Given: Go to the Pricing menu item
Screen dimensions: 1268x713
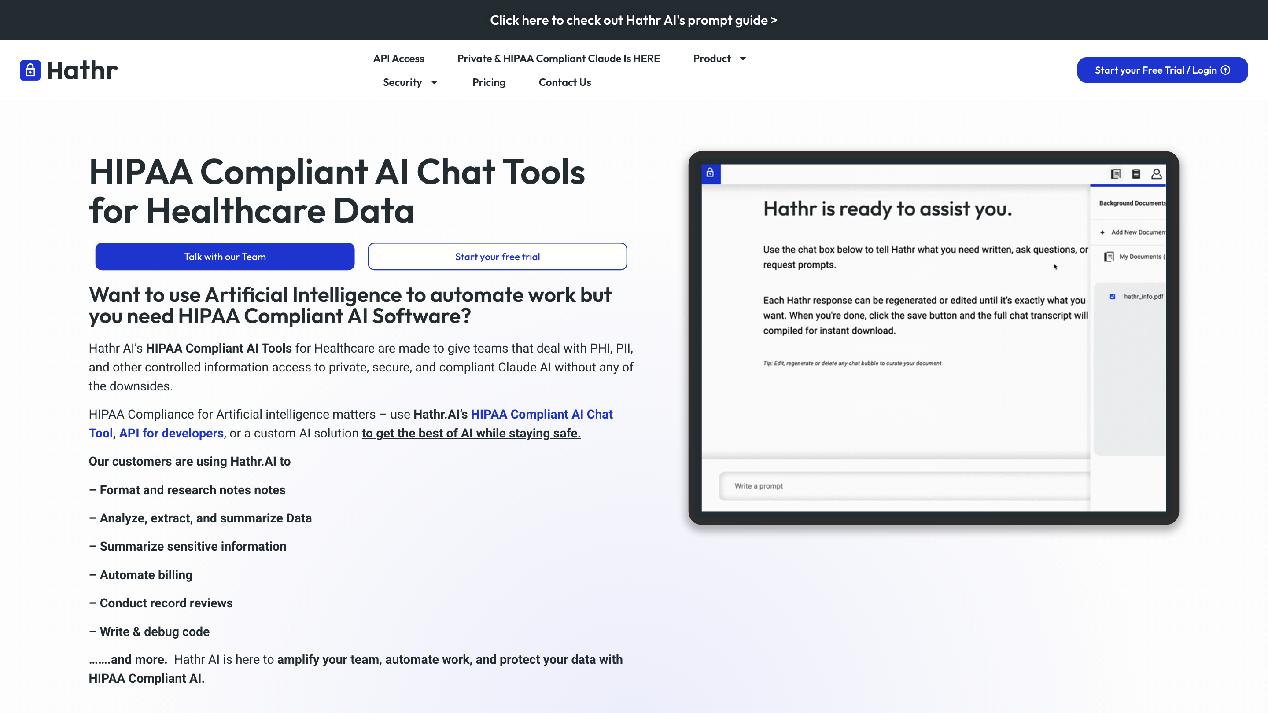Looking at the screenshot, I should (488, 82).
